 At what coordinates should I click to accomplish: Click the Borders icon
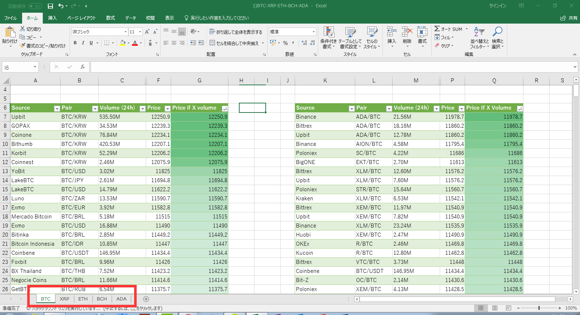[107, 43]
